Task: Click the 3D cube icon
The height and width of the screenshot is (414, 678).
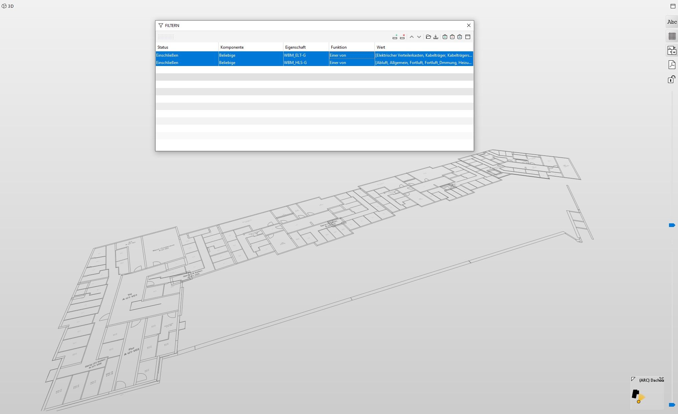Action: click(x=4, y=6)
